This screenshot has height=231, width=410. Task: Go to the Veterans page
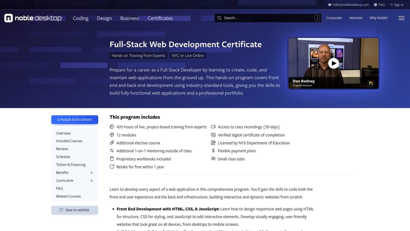356,18
